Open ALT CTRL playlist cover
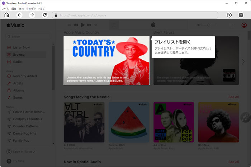The height and width of the screenshot is (167, 251). [x=84, y=122]
